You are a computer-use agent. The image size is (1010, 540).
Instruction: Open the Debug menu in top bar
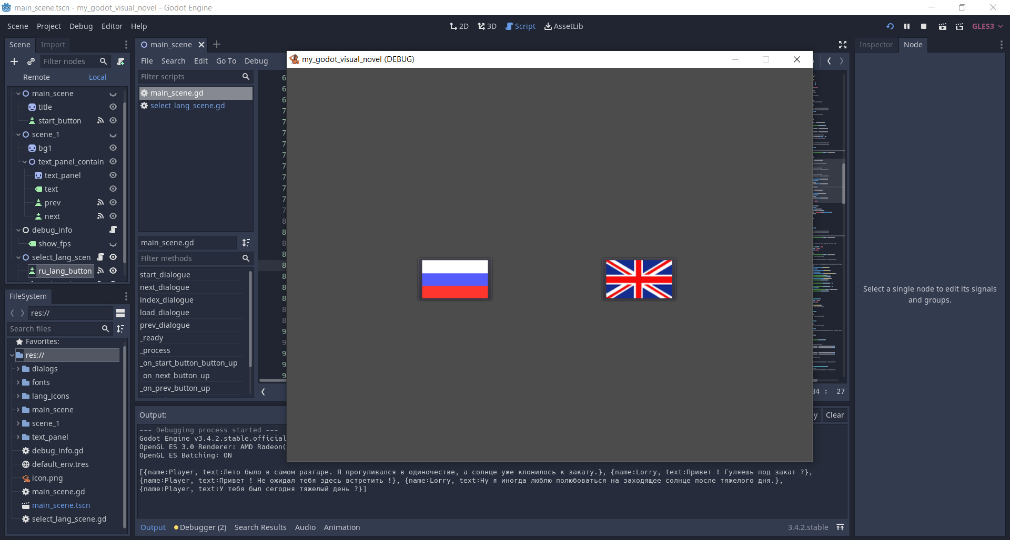(x=81, y=26)
